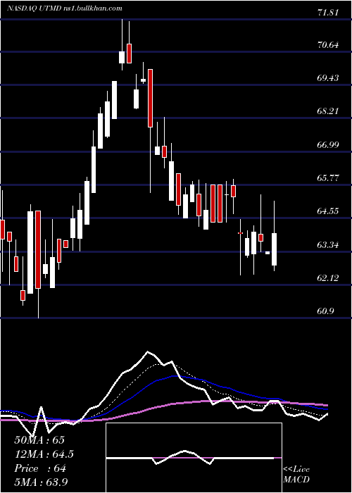Click the 71.81 price axis label
Viewport: 352px width, 493px height.
pyautogui.click(x=328, y=13)
